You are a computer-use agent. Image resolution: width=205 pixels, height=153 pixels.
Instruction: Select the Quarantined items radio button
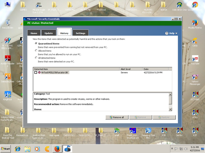coord(36,43)
